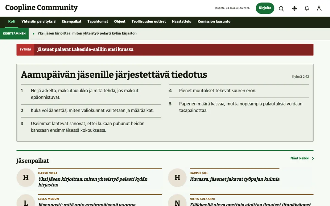Open briefing item 3 Useimmat lähtevät sanovat
The width and height of the screenshot is (330, 206).
[x=91, y=127]
